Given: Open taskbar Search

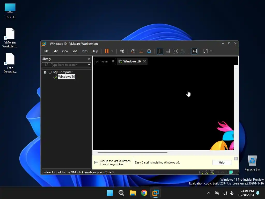Looking at the screenshot, I should point(121,193).
